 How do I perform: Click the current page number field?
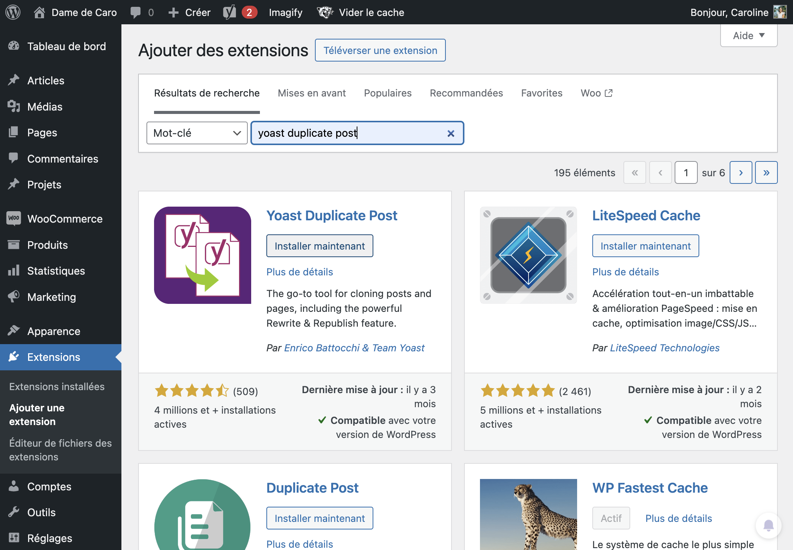pos(686,173)
